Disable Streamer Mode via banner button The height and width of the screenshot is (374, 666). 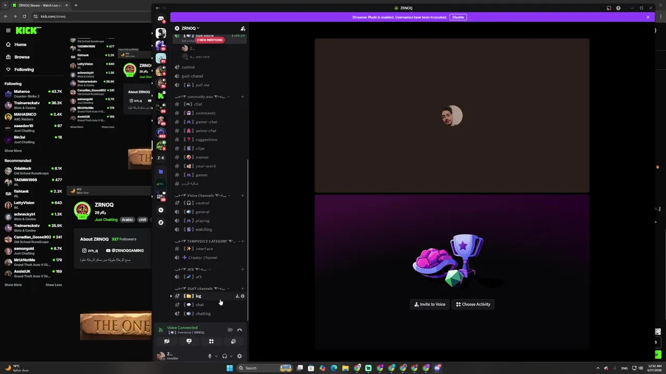(458, 17)
